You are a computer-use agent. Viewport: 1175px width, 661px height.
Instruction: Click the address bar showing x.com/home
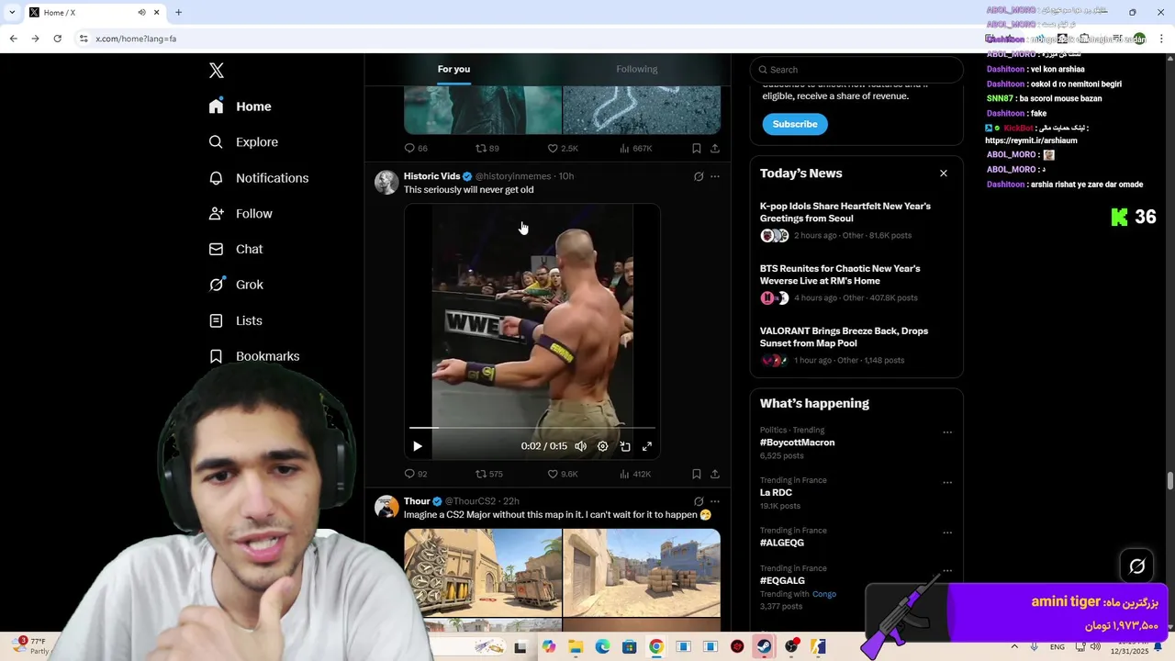(x=523, y=39)
